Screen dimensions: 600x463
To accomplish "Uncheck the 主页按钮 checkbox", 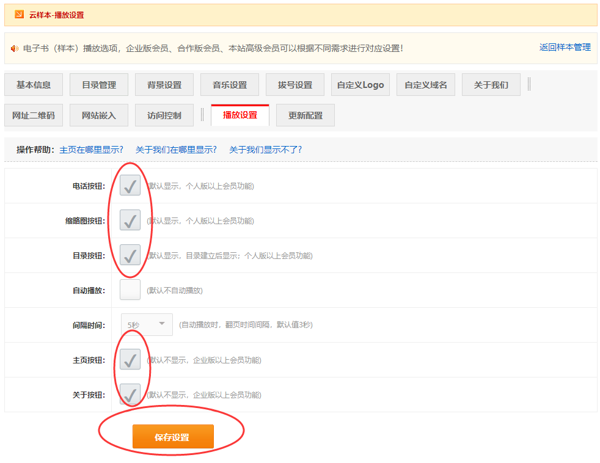I will click(130, 359).
